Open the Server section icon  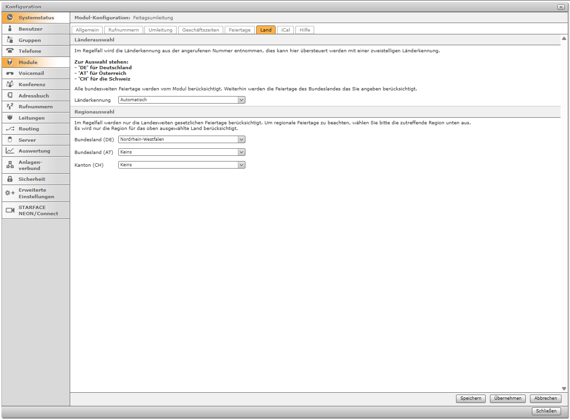[x=10, y=140]
